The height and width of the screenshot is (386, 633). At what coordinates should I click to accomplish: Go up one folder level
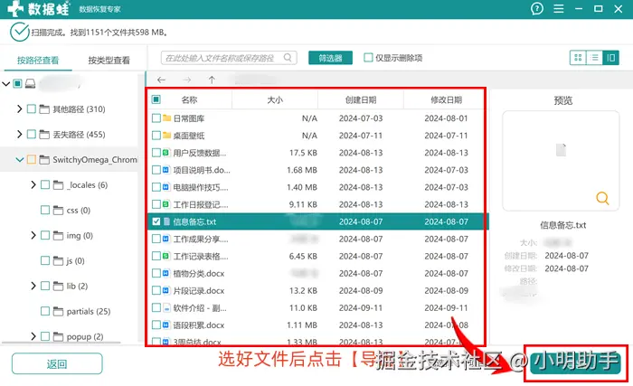pos(212,80)
